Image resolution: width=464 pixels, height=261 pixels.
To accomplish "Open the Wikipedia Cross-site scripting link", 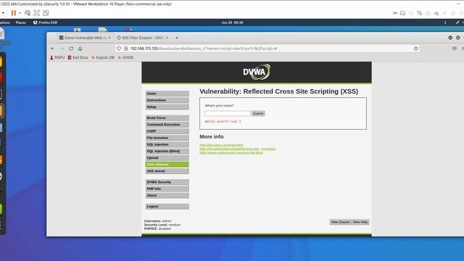I will click(x=237, y=149).
